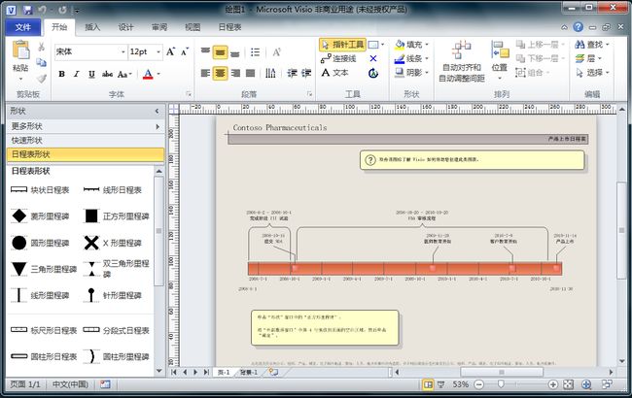632x398 pixels.
Task: Click the Bullets list icon
Action: pos(255,52)
